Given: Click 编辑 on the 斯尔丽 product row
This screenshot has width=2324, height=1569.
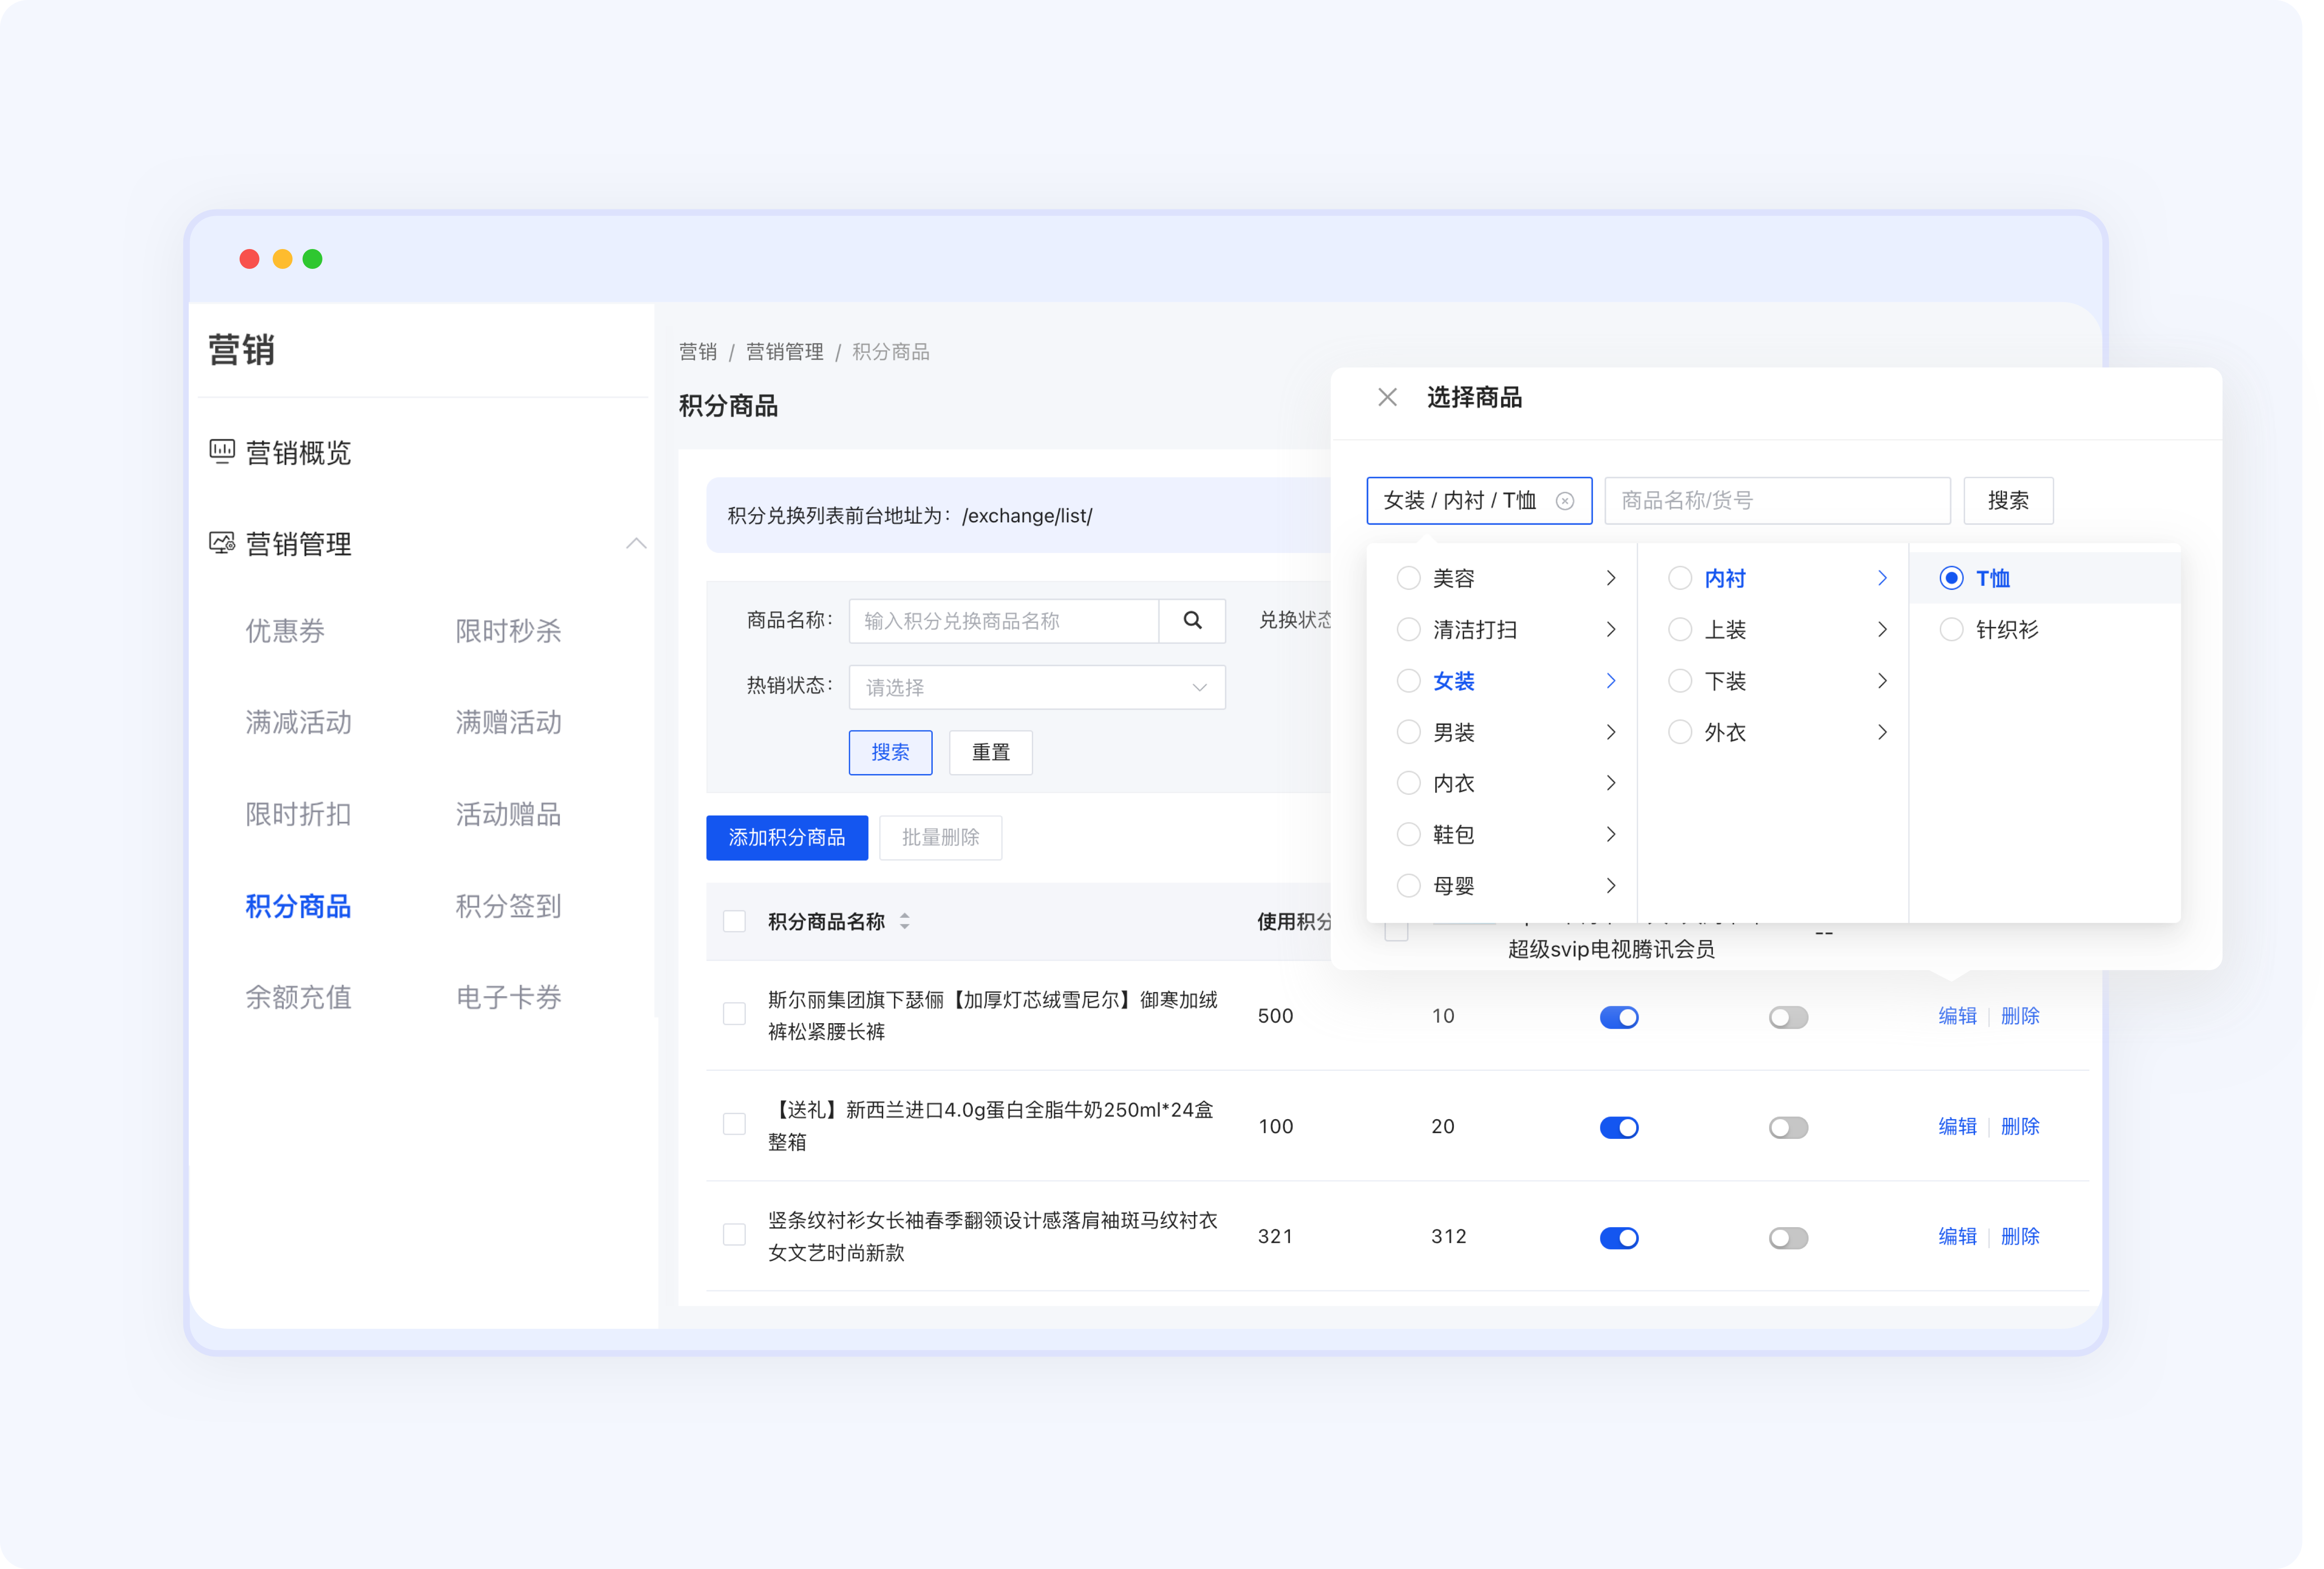Looking at the screenshot, I should [x=1956, y=1016].
